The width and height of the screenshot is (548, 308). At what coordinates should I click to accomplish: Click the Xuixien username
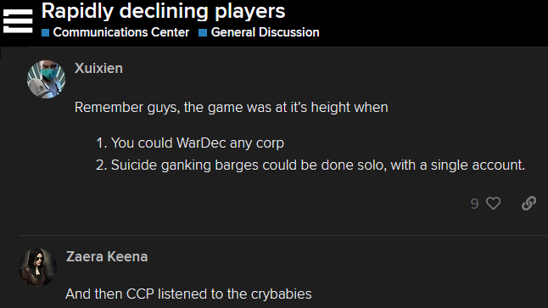coord(98,68)
